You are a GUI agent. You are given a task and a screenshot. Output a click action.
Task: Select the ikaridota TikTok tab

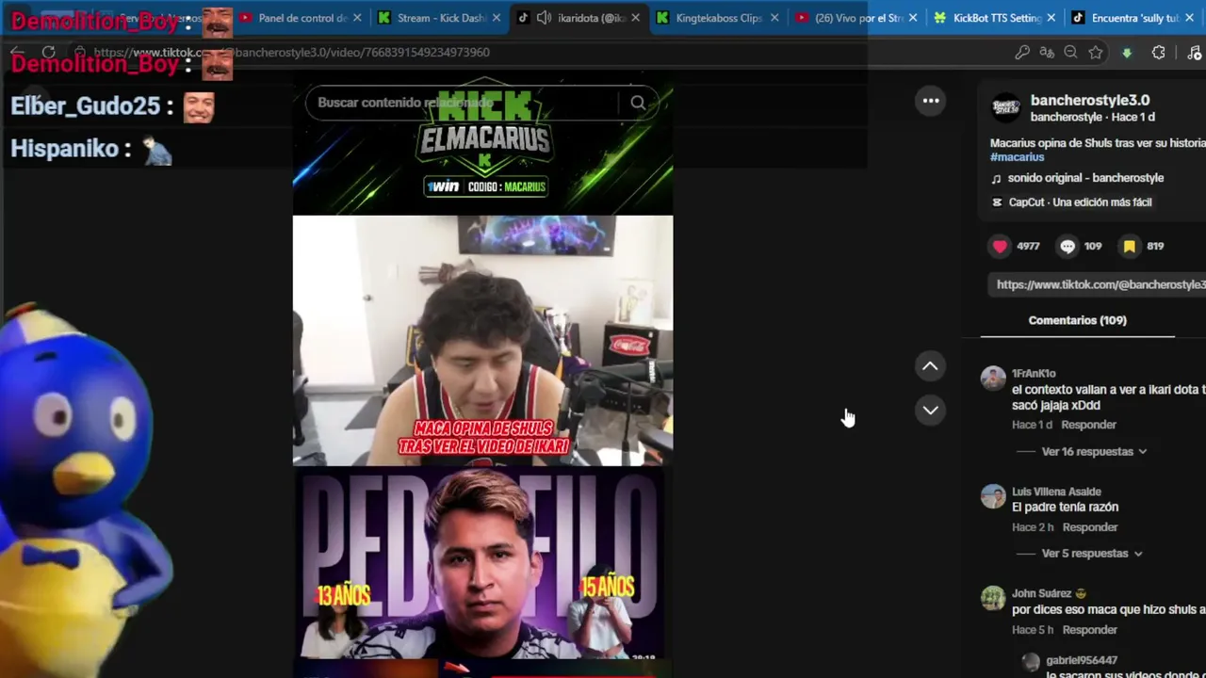(578, 18)
